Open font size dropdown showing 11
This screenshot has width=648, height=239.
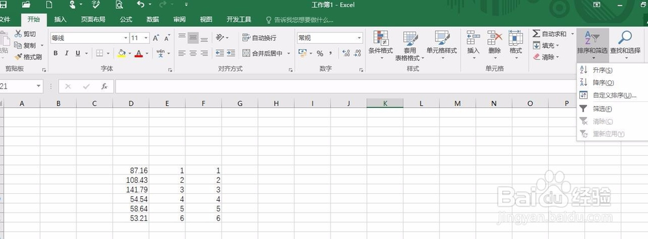coord(146,38)
